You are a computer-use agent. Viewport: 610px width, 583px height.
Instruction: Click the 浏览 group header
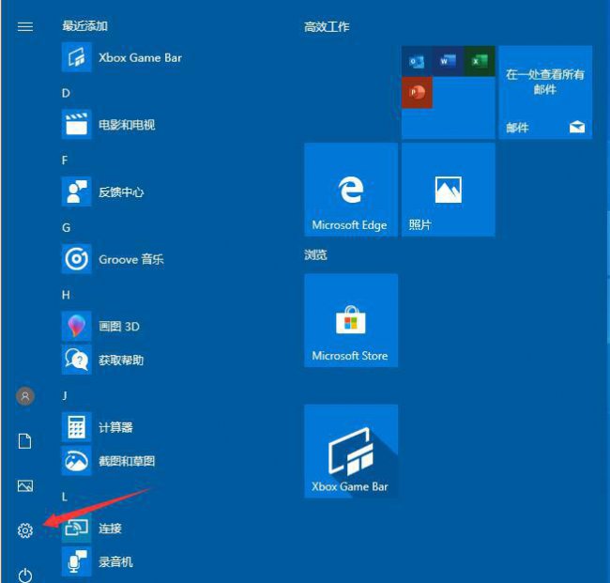[315, 255]
